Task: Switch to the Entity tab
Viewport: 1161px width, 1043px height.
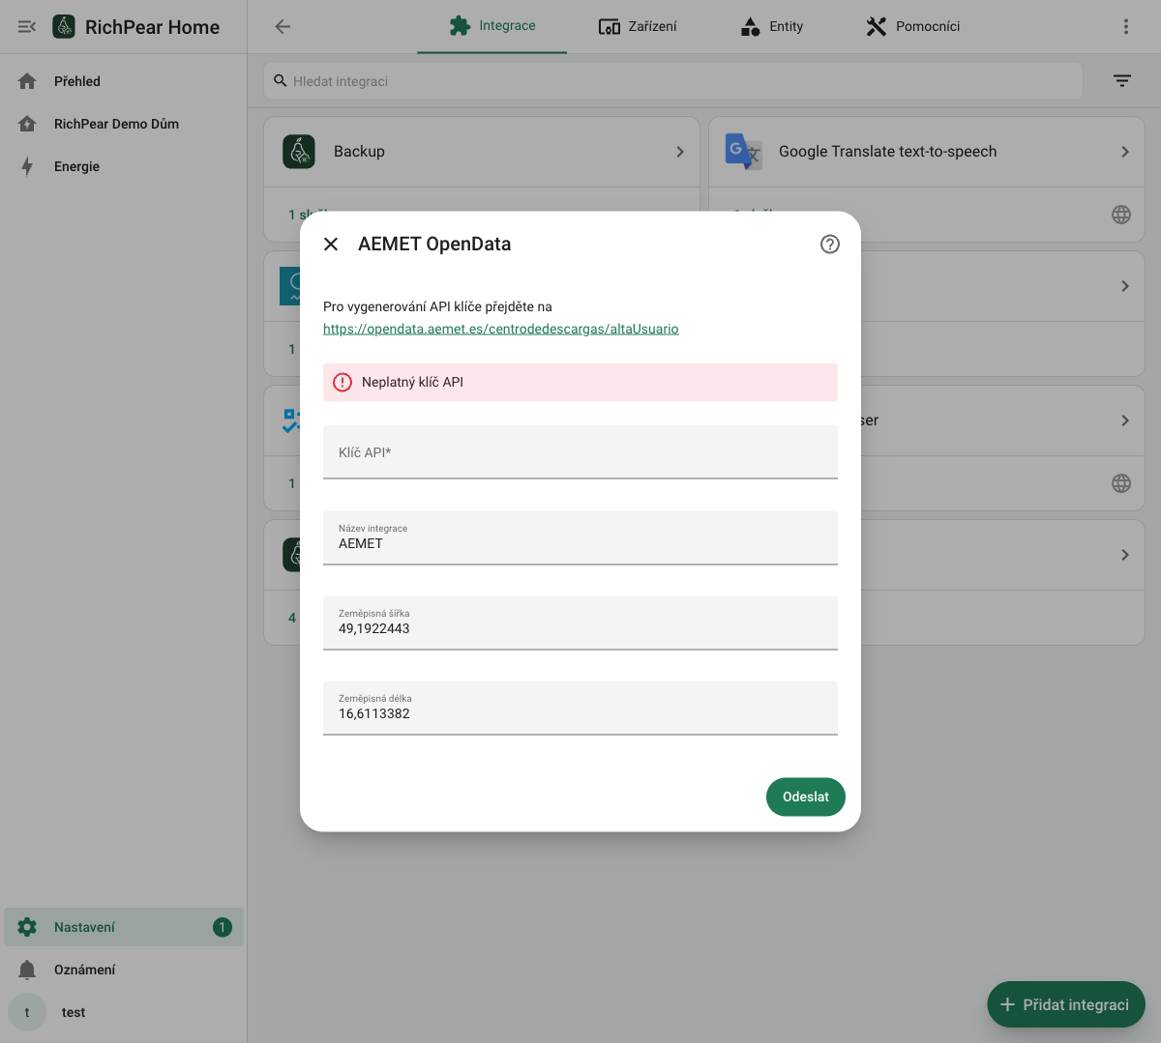Action: click(772, 27)
